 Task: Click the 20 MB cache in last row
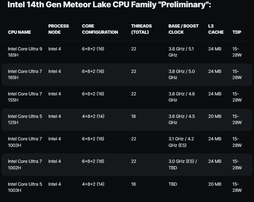coord(215,184)
